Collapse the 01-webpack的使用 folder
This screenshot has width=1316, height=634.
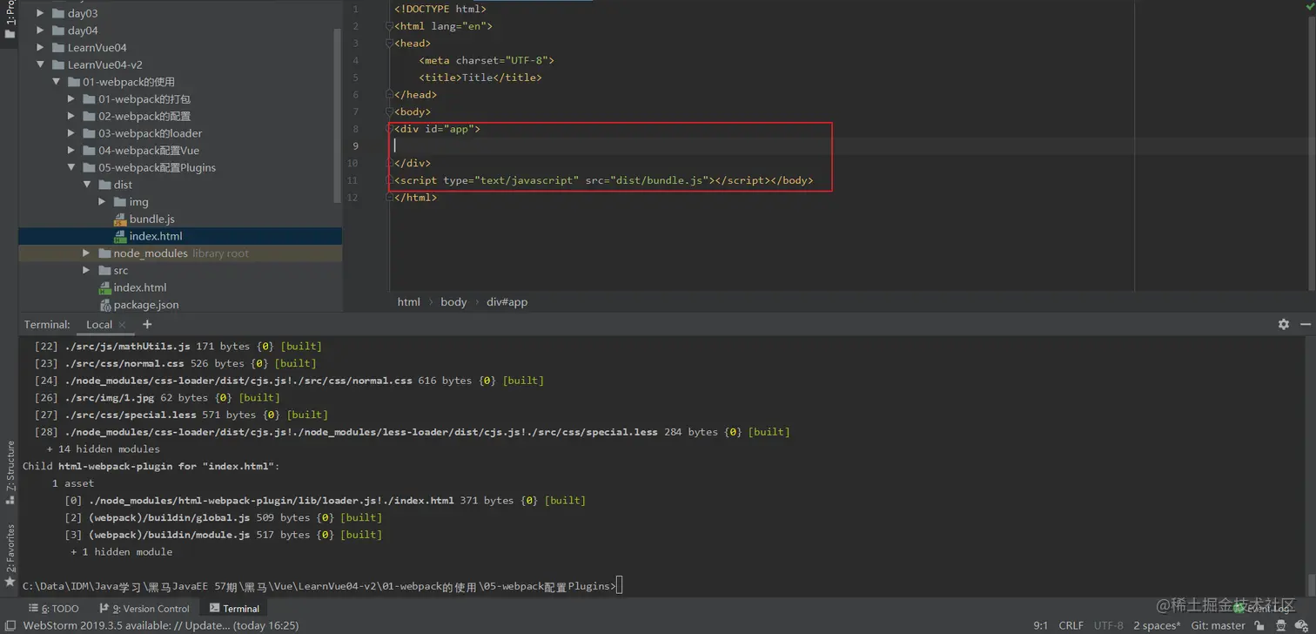56,82
